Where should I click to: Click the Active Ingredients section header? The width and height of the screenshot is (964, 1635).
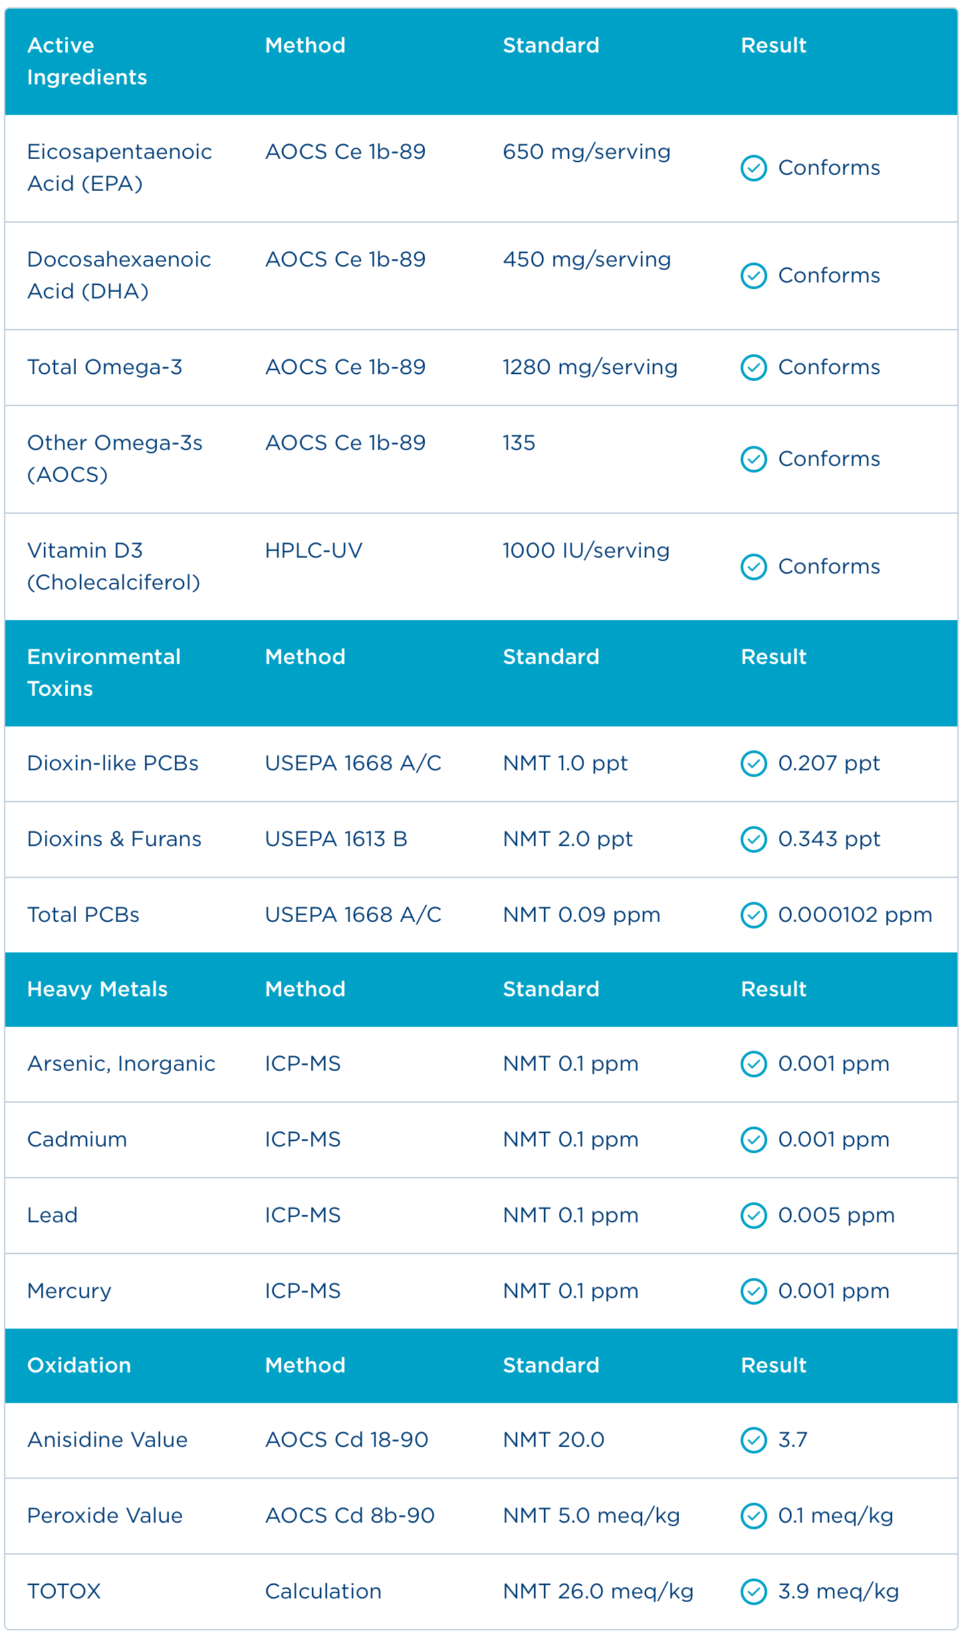point(87,61)
